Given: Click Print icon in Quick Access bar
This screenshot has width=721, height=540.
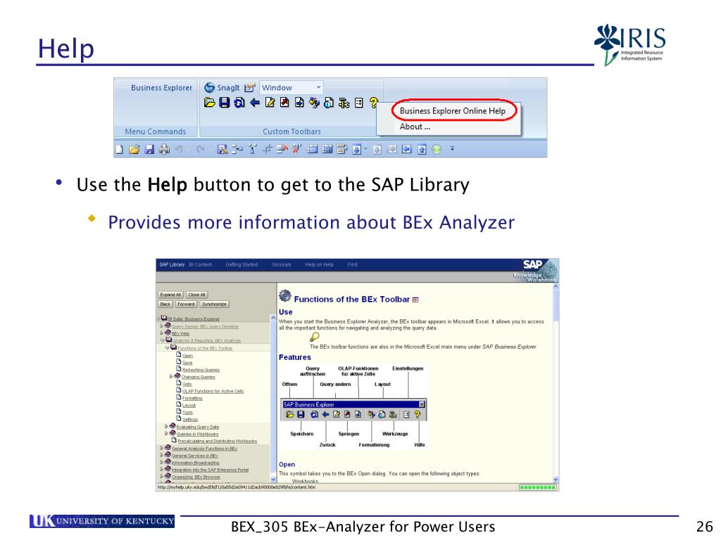Looking at the screenshot, I should (x=164, y=149).
